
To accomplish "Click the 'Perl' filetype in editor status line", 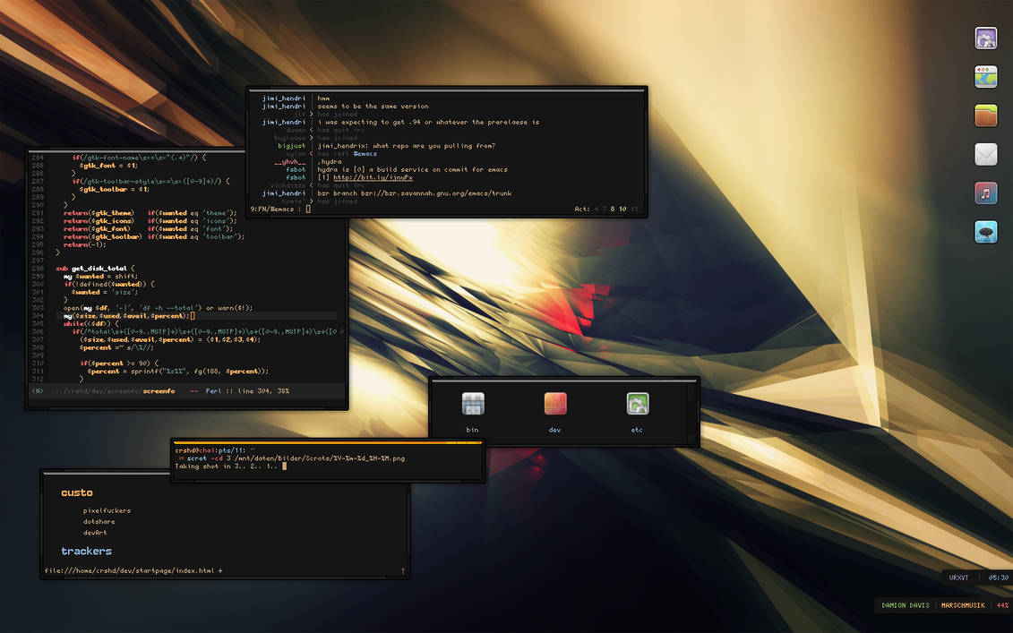I will pos(213,390).
